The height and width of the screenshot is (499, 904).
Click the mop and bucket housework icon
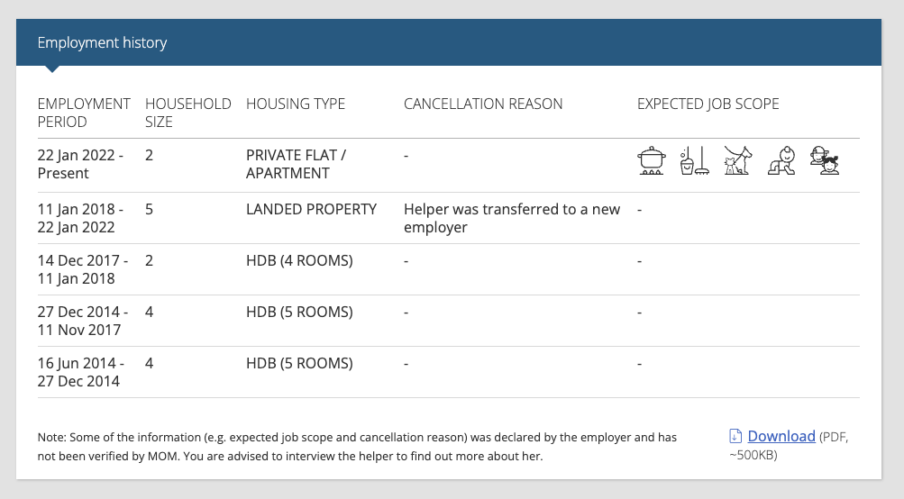pyautogui.click(x=694, y=160)
